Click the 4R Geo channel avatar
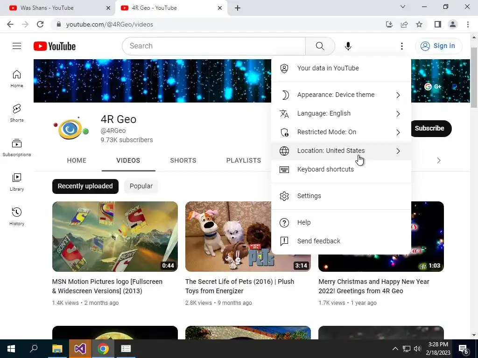This screenshot has width=478, height=358. pyautogui.click(x=71, y=128)
